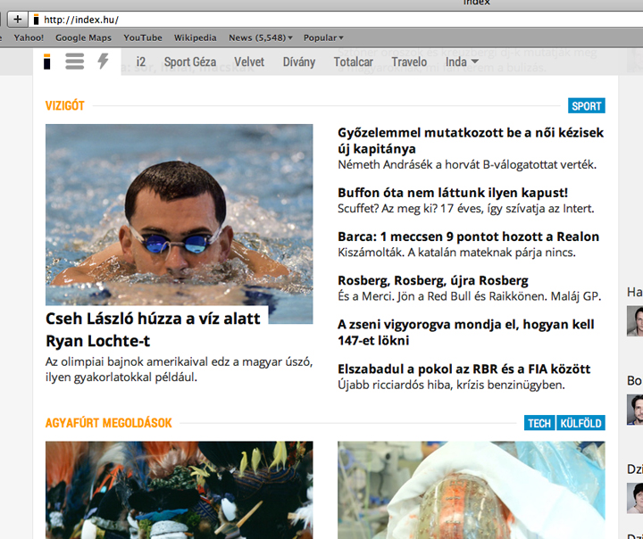Image resolution: width=643 pixels, height=539 pixels.
Task: Click the index.hu favicon in address bar
Action: click(x=36, y=20)
